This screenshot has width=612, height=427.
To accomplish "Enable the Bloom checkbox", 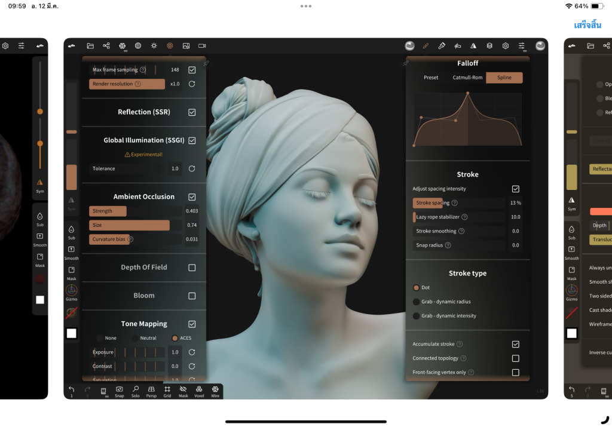I will tap(192, 296).
